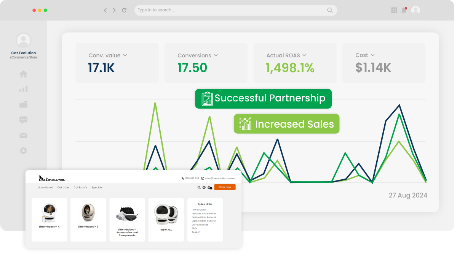Open the apps grid icon
Viewport: 457px width, 256px height.
(394, 10)
